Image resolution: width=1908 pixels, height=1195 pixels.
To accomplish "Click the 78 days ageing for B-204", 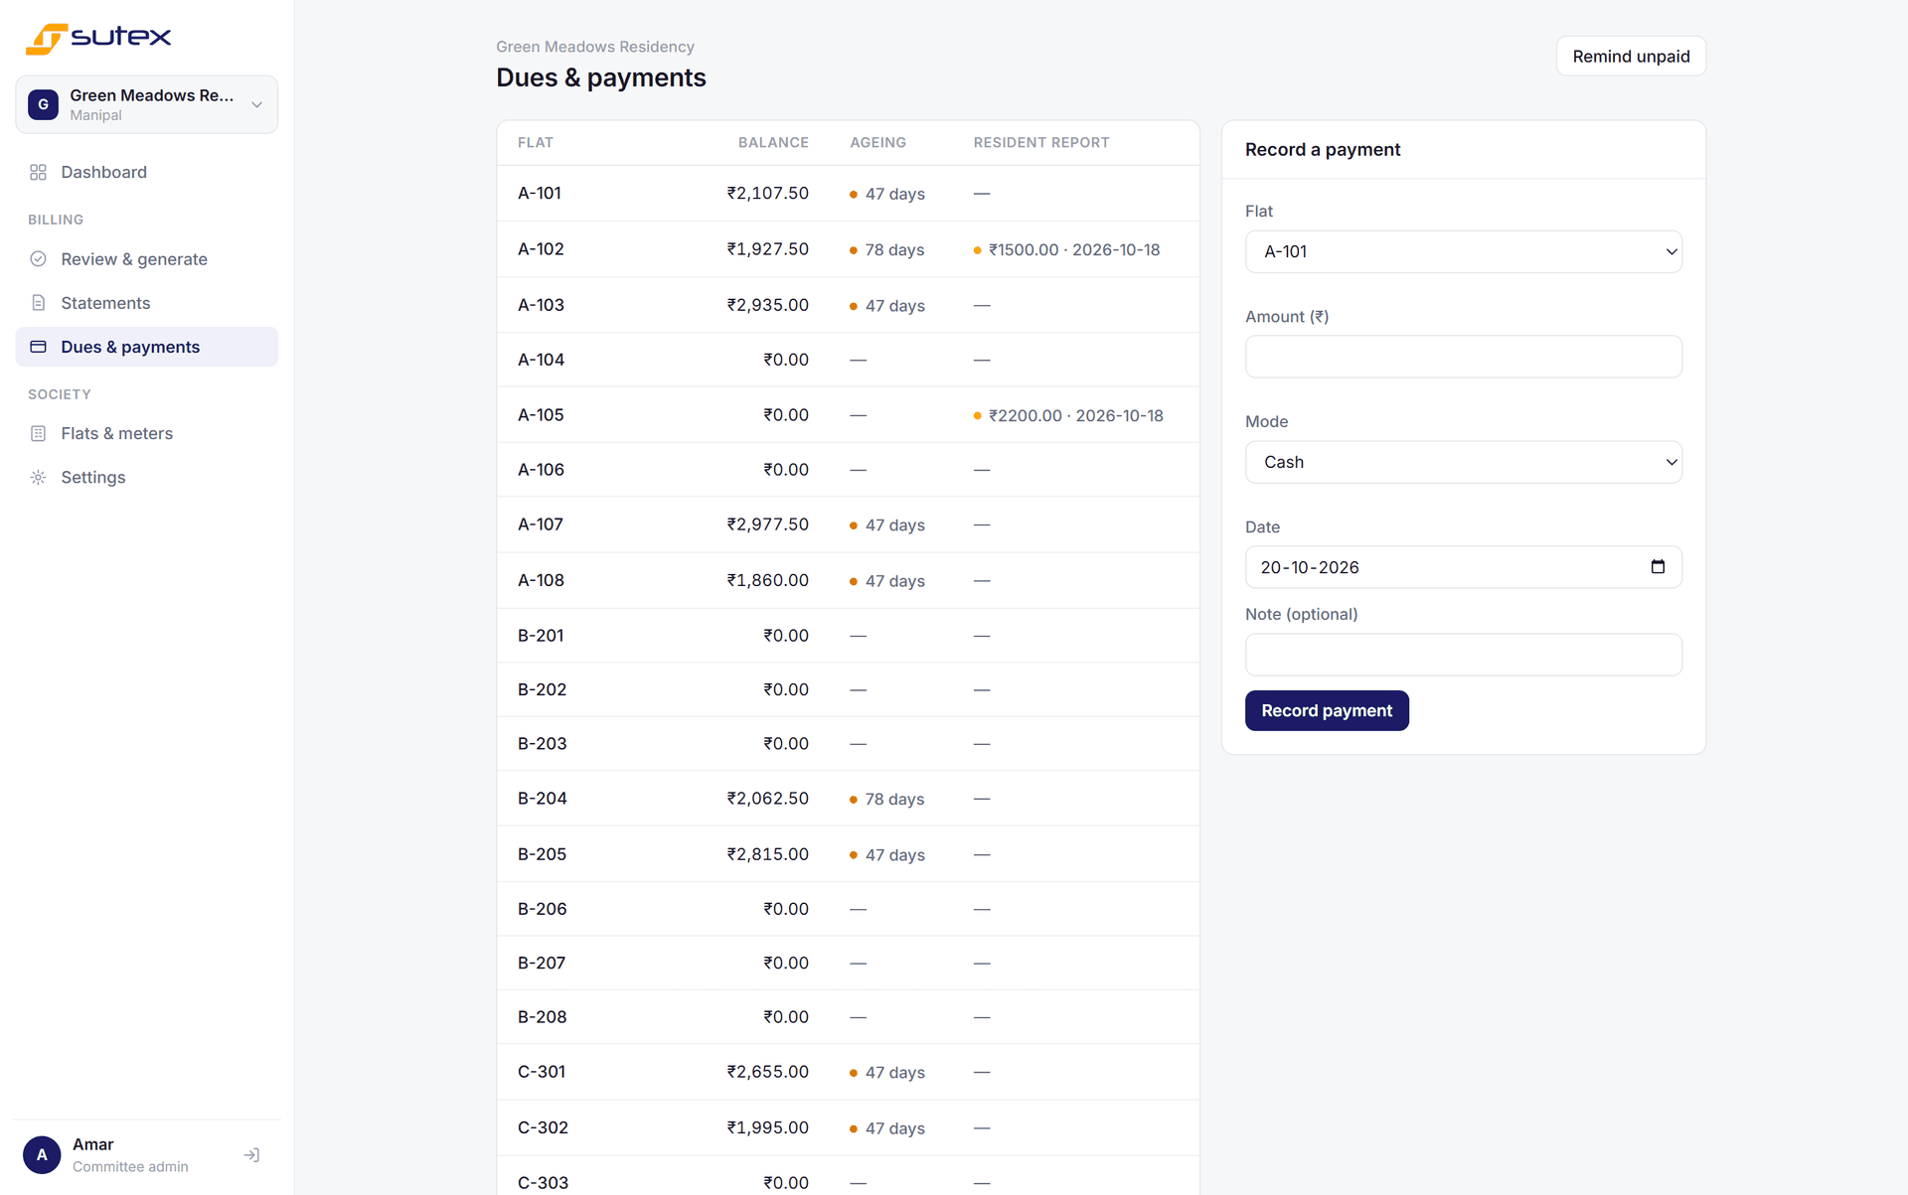I will (886, 799).
